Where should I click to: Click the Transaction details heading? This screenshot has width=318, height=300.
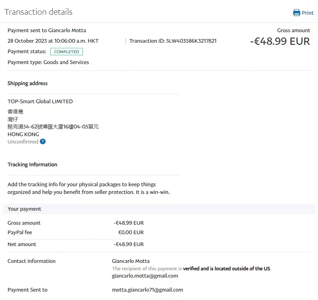click(x=38, y=12)
